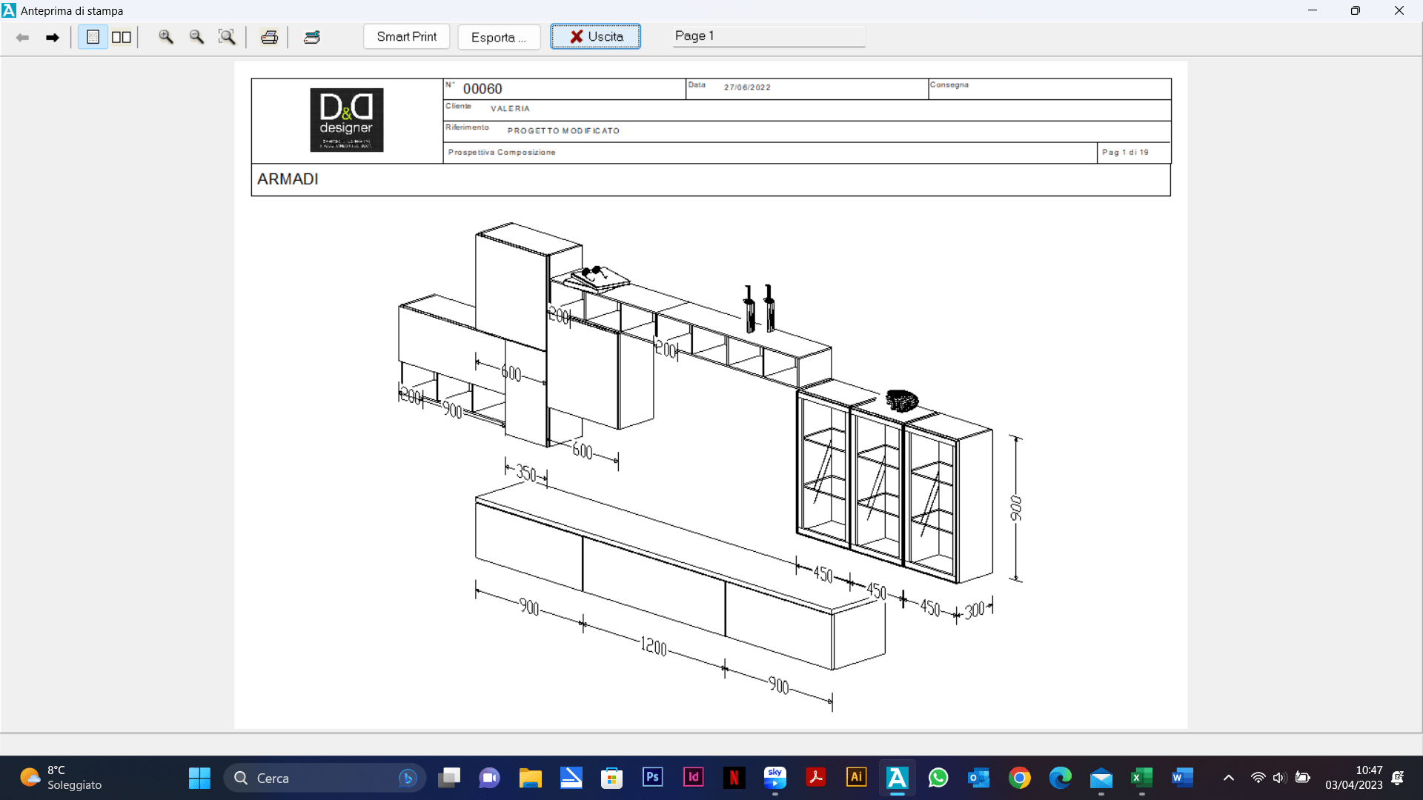Select the Page 1 field
This screenshot has width=1423, height=800.
click(769, 36)
